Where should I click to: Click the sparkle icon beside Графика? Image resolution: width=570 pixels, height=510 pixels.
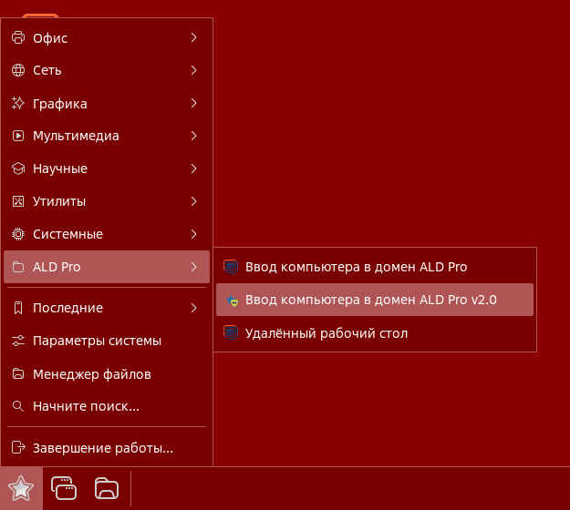tap(18, 104)
